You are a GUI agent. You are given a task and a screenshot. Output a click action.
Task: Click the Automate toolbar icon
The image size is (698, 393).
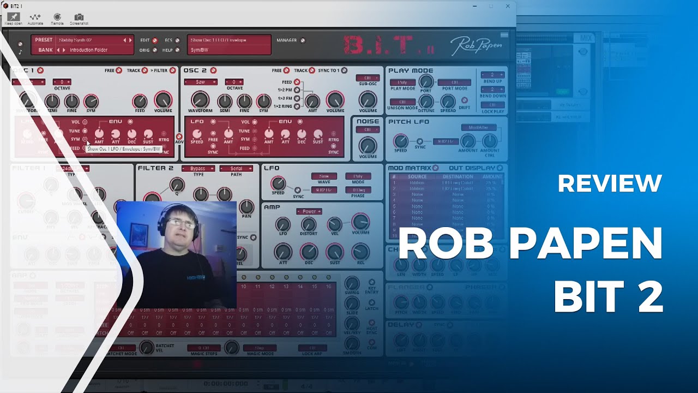[35, 17]
